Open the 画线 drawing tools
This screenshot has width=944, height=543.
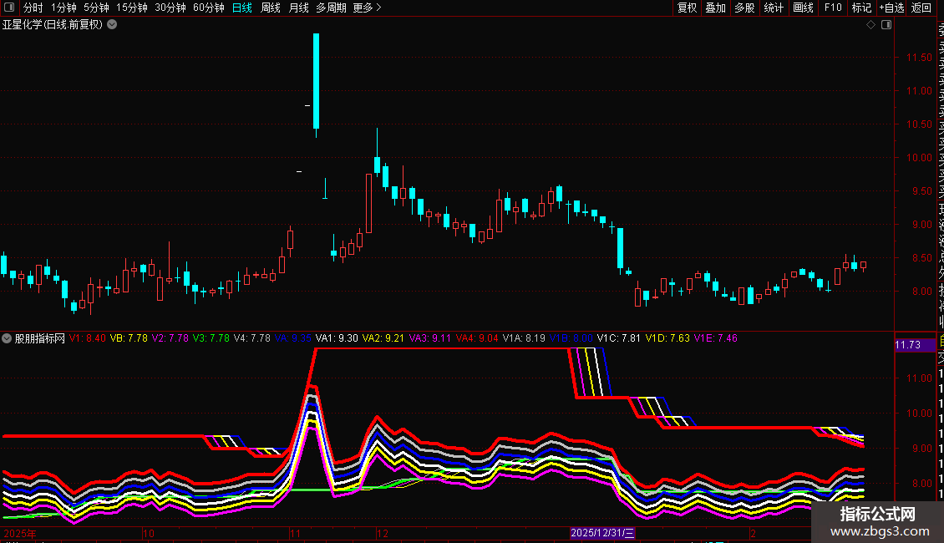coord(803,8)
